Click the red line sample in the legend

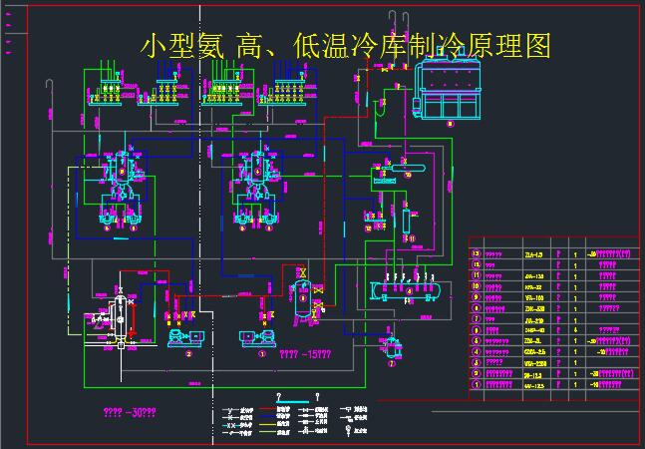point(266,410)
